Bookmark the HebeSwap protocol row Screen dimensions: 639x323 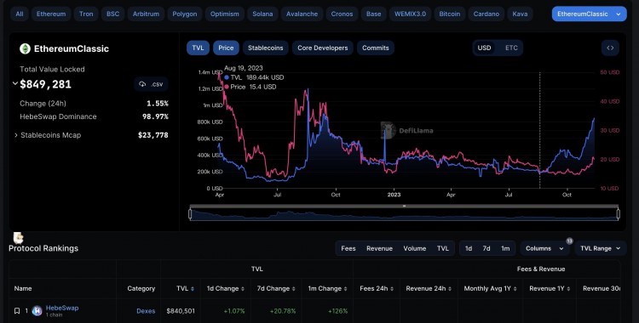pos(17,311)
